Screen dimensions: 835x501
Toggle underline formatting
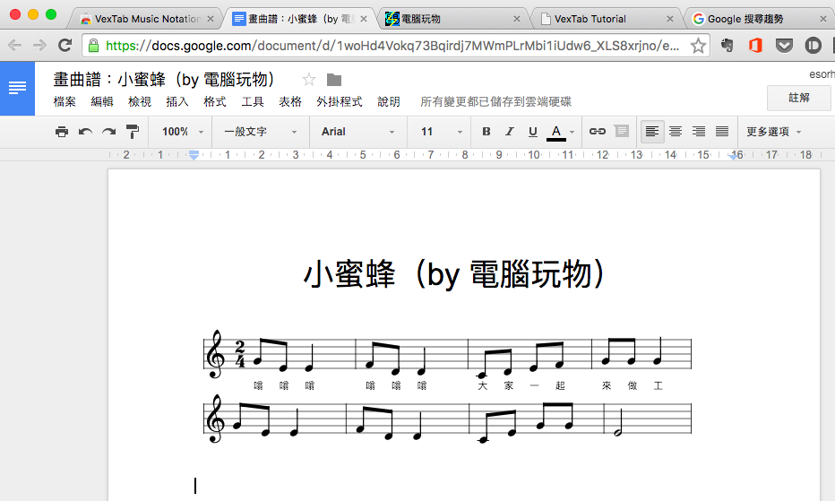pos(532,132)
